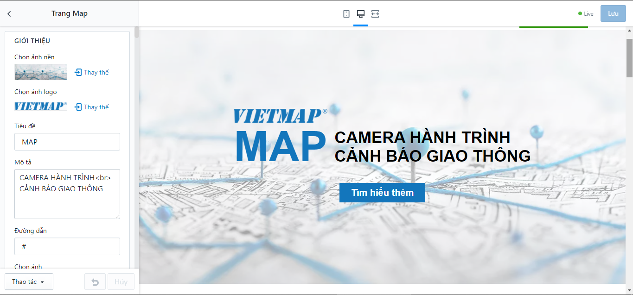
Task: Click the GIỚI THIỆU section heading
Action: click(32, 41)
